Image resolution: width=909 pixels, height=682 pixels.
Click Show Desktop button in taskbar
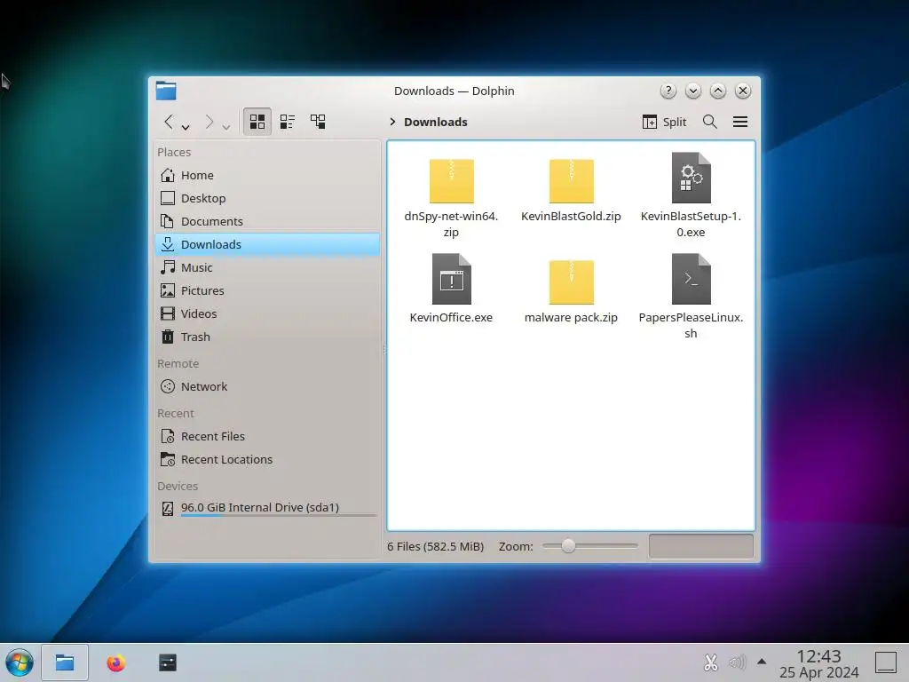(x=886, y=662)
